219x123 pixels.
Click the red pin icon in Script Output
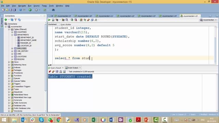pyautogui.click(x=50, y=71)
